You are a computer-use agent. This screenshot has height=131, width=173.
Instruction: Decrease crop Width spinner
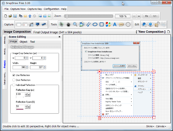point(27,68)
